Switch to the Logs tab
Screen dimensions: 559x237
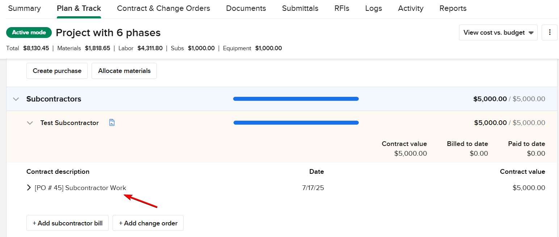pyautogui.click(x=374, y=8)
